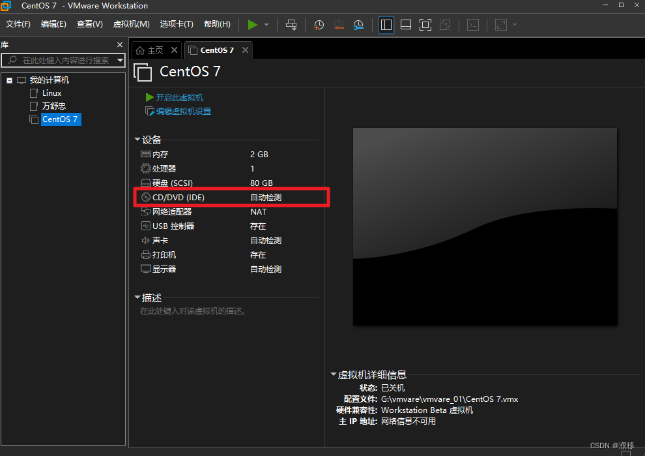The width and height of the screenshot is (645, 456).
Task: Click the 网络适配器 network icon
Action: tap(146, 211)
